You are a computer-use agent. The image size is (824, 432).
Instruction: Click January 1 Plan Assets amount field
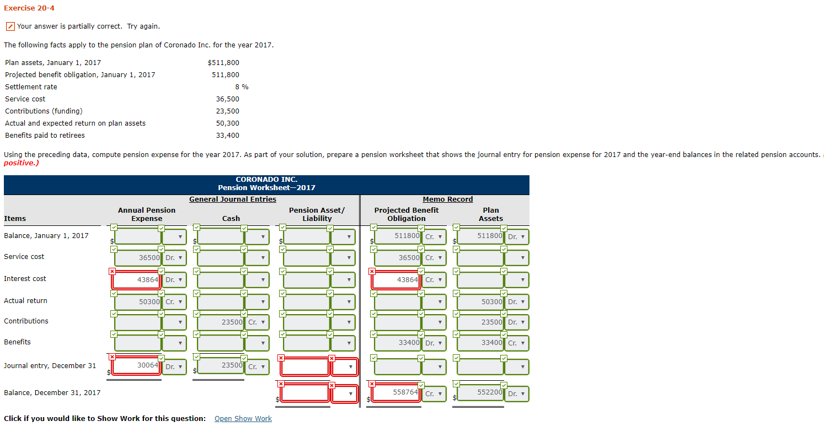[480, 236]
